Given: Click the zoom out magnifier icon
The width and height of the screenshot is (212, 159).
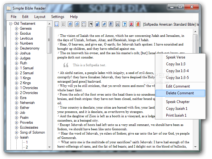Looking at the screenshot, I should 77,24.
